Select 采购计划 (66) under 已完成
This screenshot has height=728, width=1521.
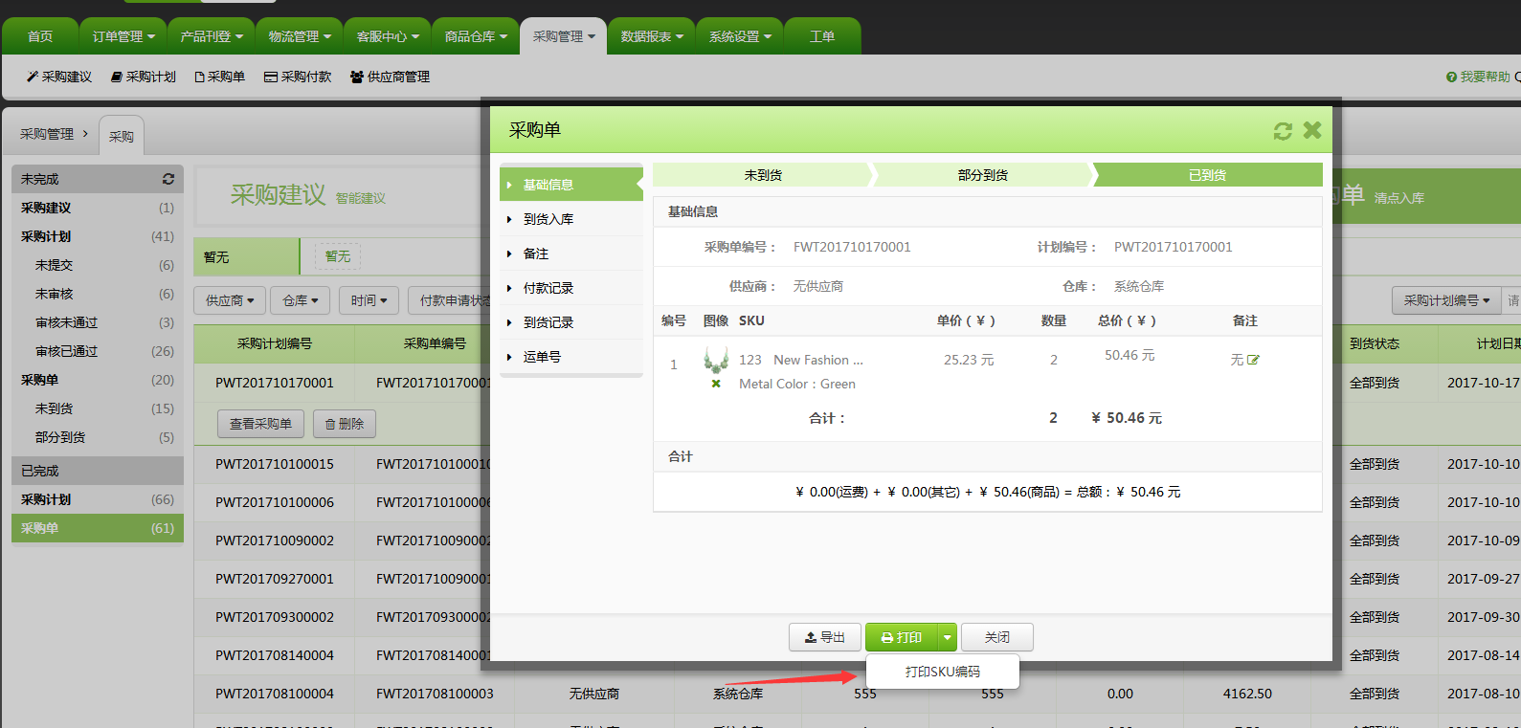tap(98, 499)
